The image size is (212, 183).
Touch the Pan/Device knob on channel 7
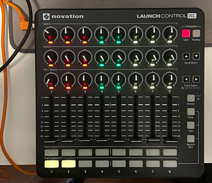click(x=153, y=80)
